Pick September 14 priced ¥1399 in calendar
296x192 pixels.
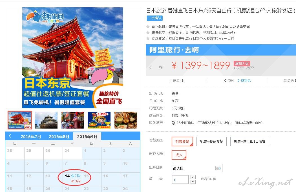tap(72, 178)
